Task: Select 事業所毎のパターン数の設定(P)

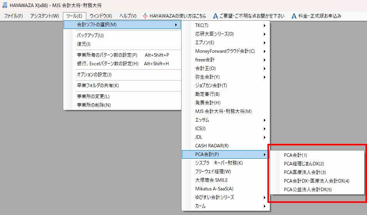Action: pos(122,55)
